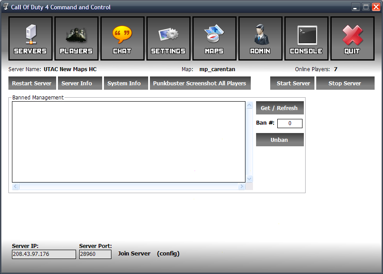Screen dimensions: 383x274
Task: Open System Info
Action: point(126,83)
